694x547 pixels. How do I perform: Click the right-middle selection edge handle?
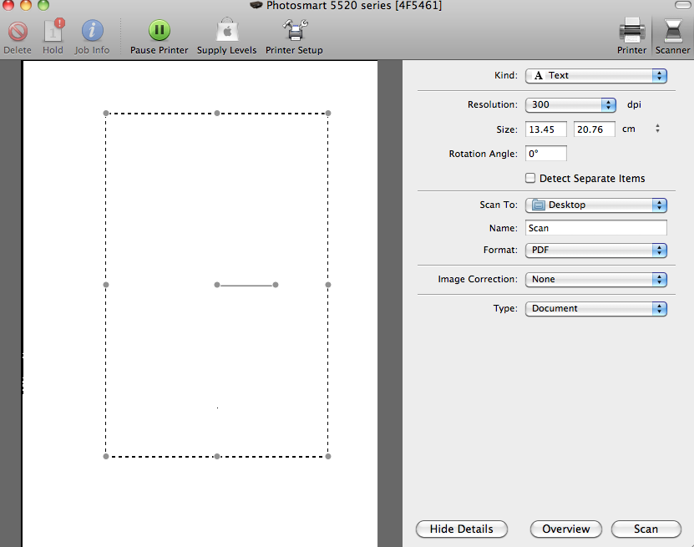(328, 285)
